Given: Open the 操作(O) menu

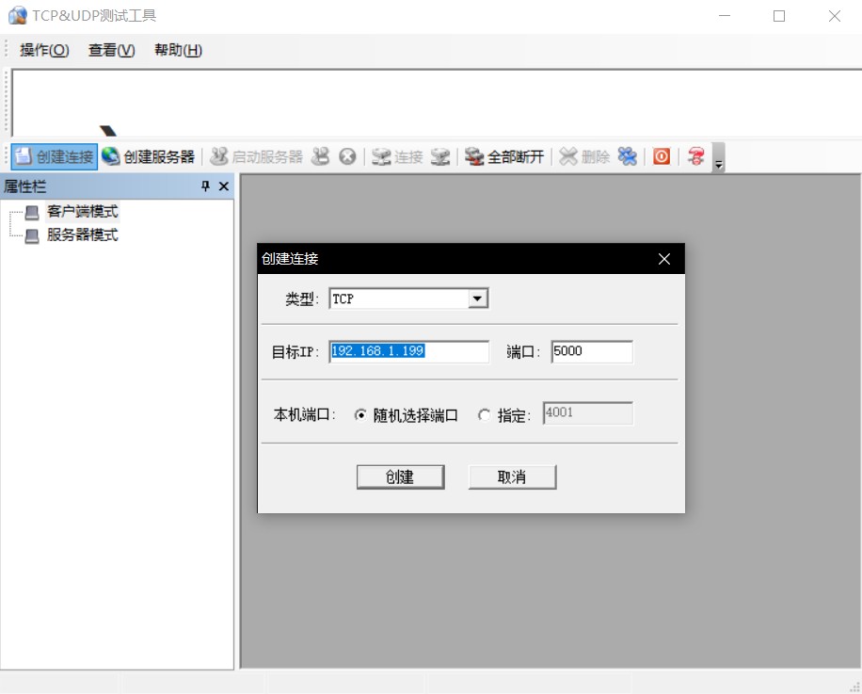Looking at the screenshot, I should pyautogui.click(x=44, y=50).
